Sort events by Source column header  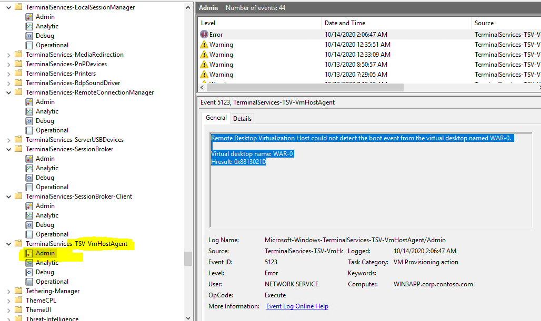[506, 23]
